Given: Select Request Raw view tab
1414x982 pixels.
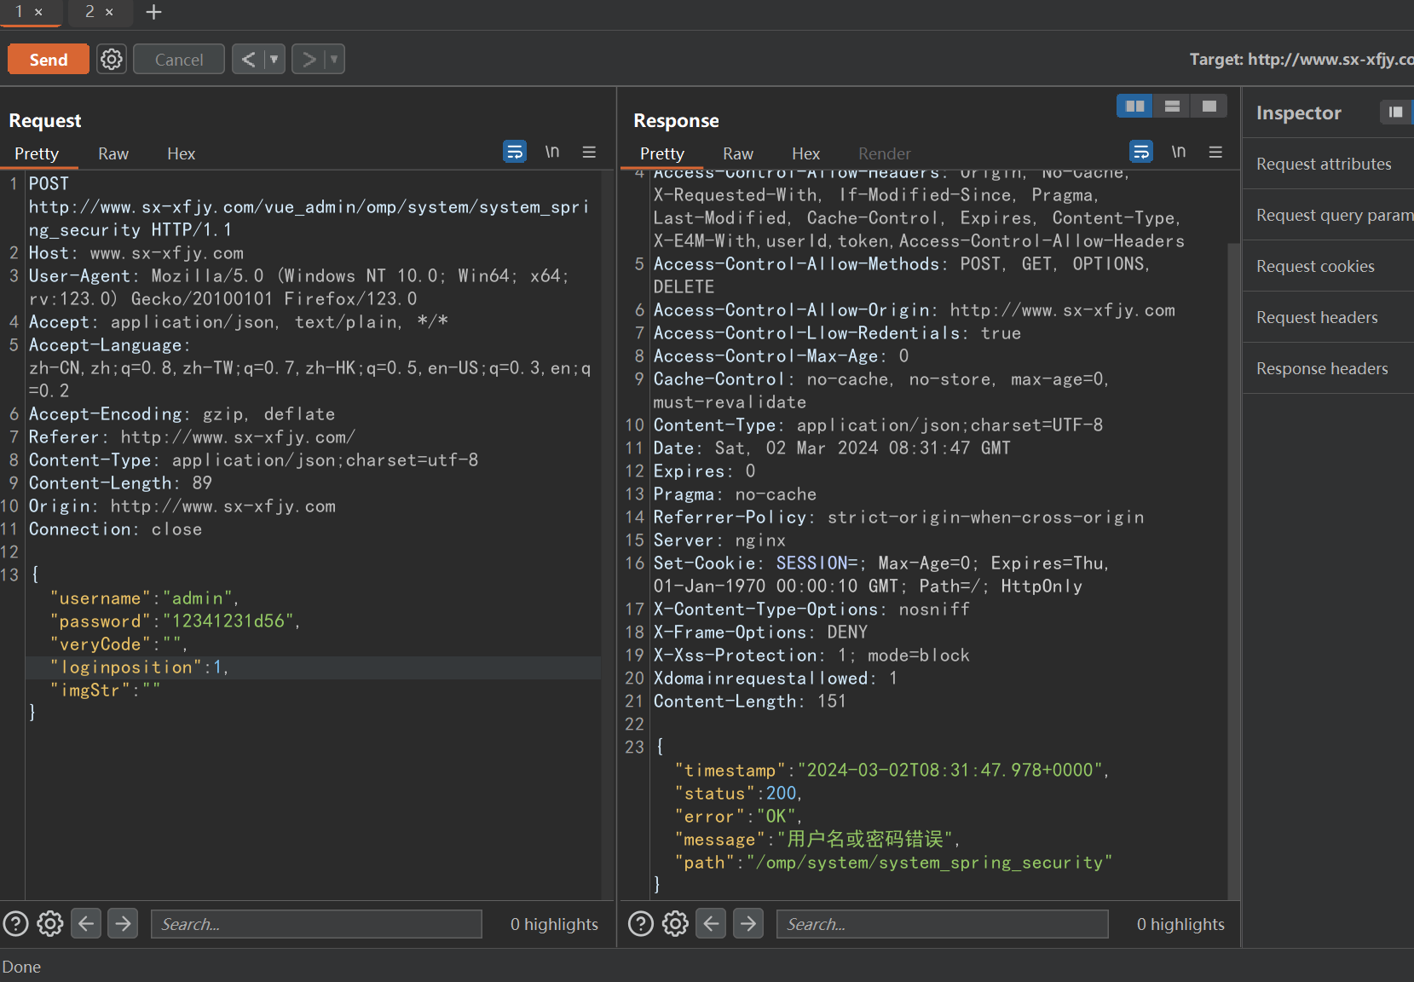Looking at the screenshot, I should (x=113, y=153).
